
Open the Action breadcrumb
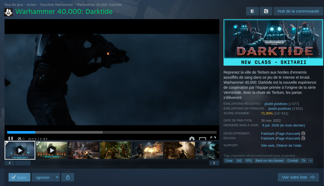click(x=32, y=5)
